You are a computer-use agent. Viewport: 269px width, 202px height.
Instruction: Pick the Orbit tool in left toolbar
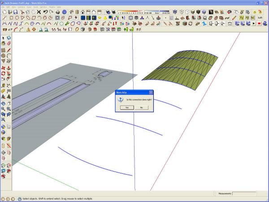coord(3,103)
